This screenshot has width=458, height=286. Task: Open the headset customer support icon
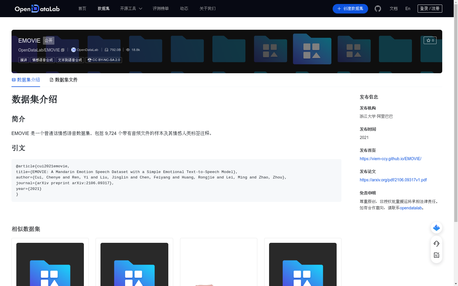coord(437,244)
